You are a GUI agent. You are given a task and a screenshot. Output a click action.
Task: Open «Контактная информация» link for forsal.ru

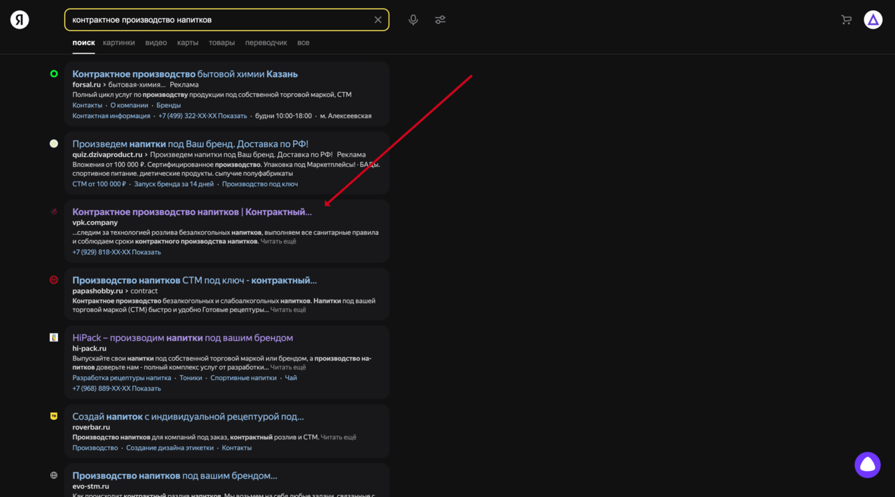[112, 116]
